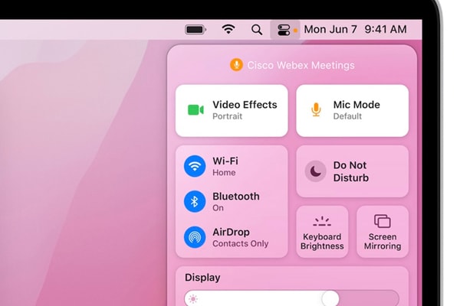Open Wi-Fi network details label

click(225, 166)
